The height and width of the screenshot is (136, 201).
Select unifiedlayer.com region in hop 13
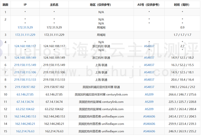point(101,116)
